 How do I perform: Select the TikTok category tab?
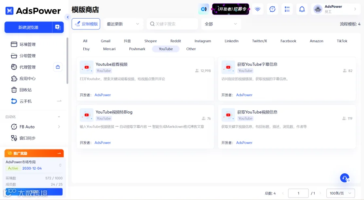click(x=342, y=41)
